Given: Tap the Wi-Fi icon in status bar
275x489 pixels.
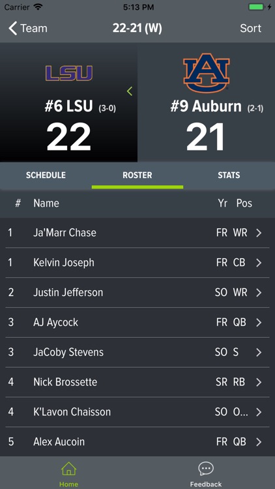Looking at the screenshot, I should point(38,7).
